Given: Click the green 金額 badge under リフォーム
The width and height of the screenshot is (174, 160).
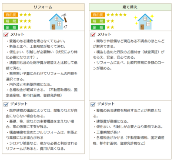Looking at the screenshot, I should click(x=11, y=27).
